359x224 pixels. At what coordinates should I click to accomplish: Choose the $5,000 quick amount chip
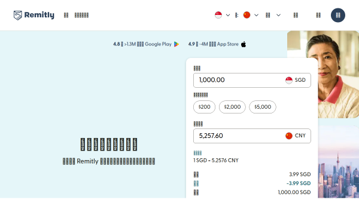pos(263,107)
